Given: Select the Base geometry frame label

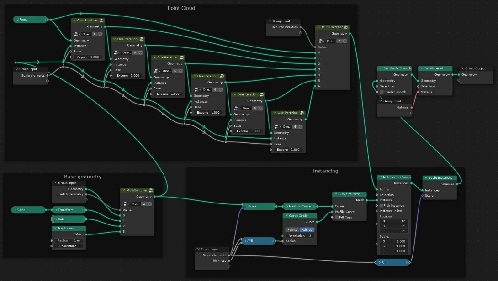Looking at the screenshot, I should 83,177.
